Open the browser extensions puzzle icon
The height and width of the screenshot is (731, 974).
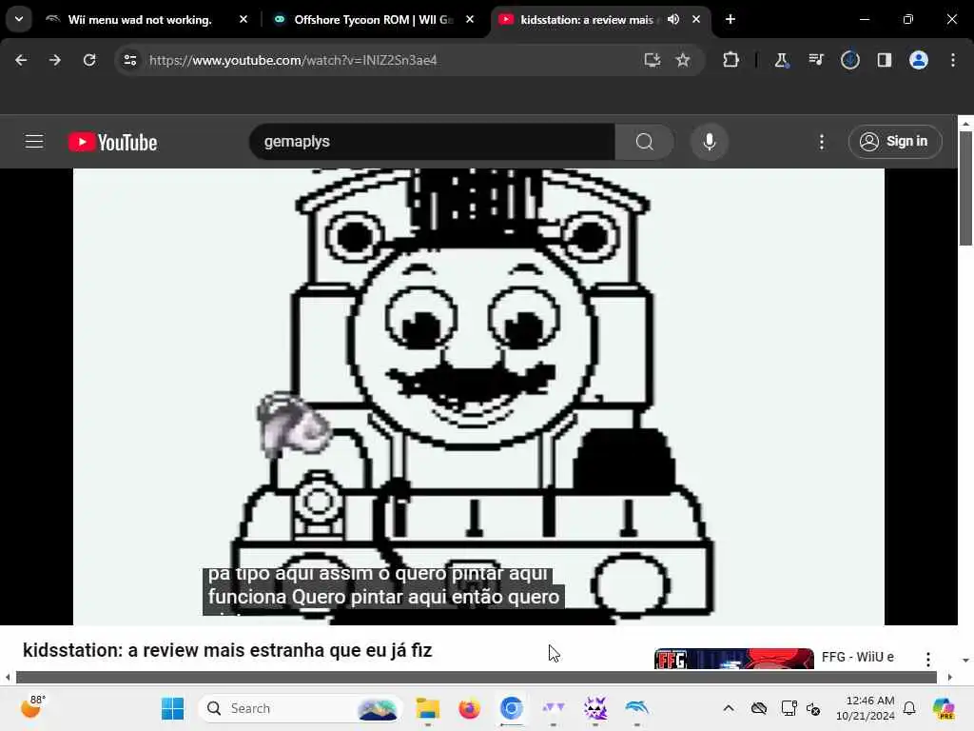tap(731, 60)
